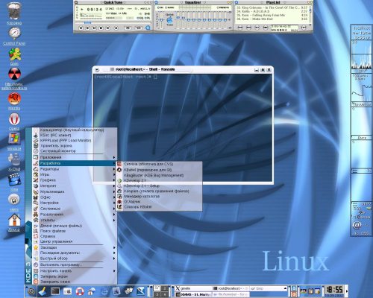Image resolution: width=373 pixels, height=298 pixels.
Task: Click the home folder icon in panel
Action: click(x=92, y=291)
